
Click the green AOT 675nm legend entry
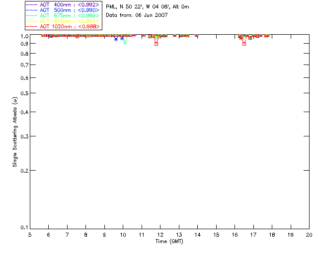click(x=63, y=15)
